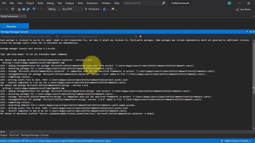Pin the EntityFramework document tab

pos(21,16)
